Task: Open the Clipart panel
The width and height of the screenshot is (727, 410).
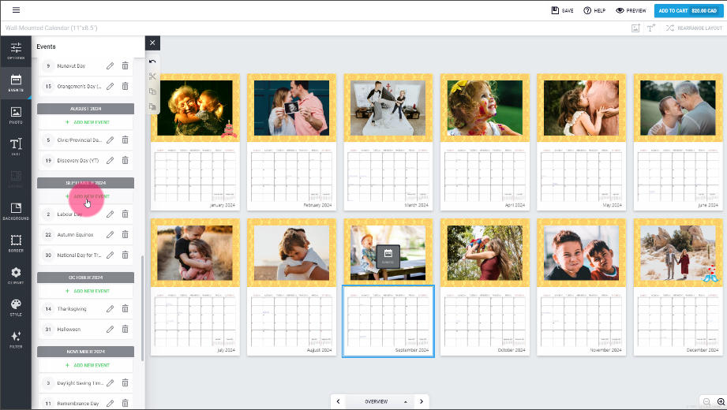Action: click(x=16, y=275)
